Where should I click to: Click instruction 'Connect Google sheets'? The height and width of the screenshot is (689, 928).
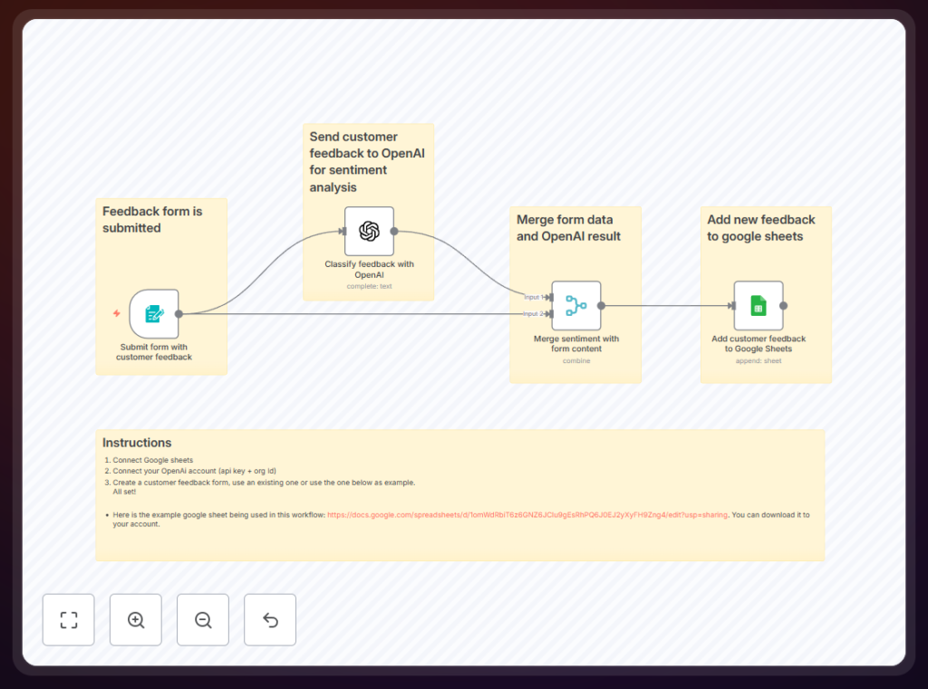point(152,460)
